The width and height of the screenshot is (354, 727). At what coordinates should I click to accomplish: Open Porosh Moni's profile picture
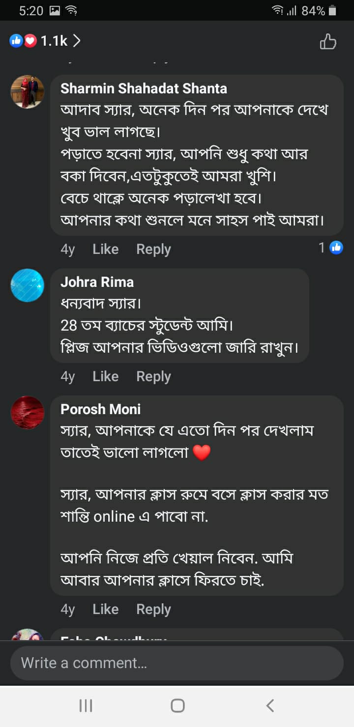click(28, 413)
